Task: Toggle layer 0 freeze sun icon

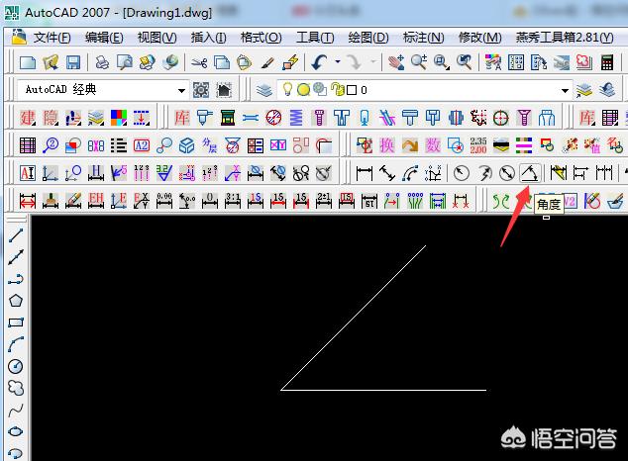Action: (303, 90)
